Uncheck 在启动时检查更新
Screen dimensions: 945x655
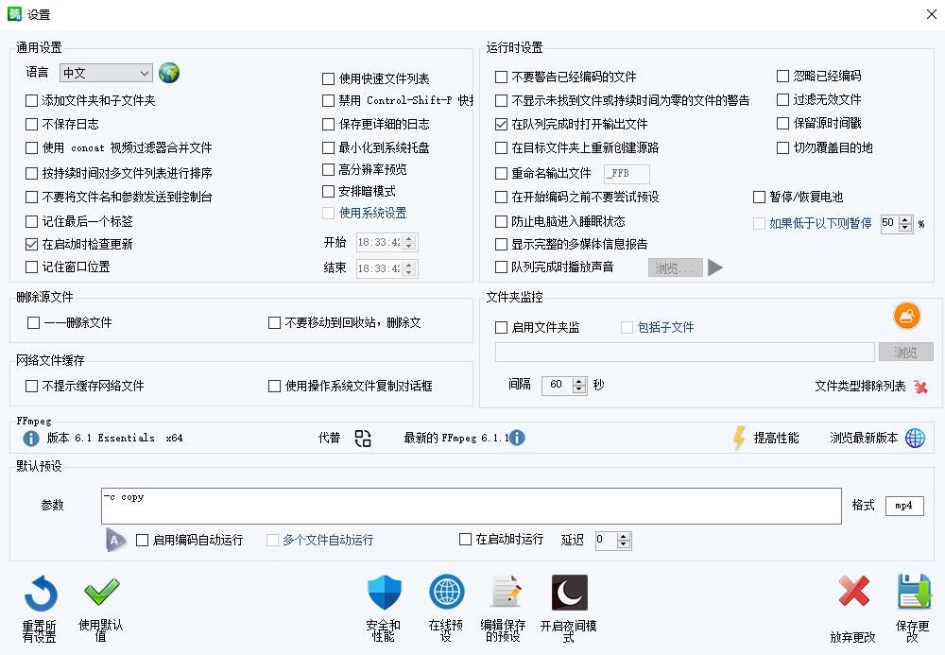(33, 244)
